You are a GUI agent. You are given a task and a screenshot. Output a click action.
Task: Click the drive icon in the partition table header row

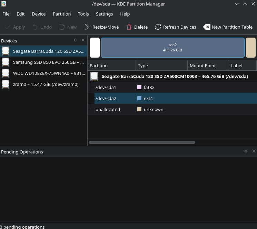(94, 76)
